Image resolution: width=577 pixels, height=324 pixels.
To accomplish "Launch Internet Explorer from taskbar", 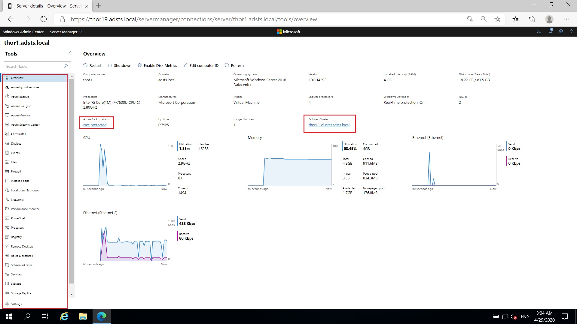I will pyautogui.click(x=64, y=316).
